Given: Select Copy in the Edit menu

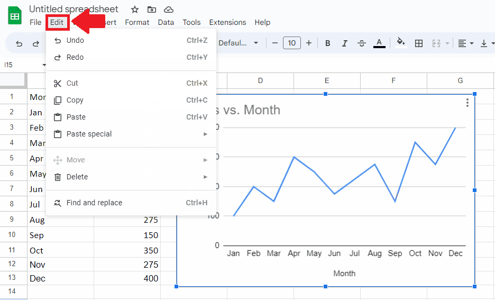Looking at the screenshot, I should pyautogui.click(x=131, y=101).
